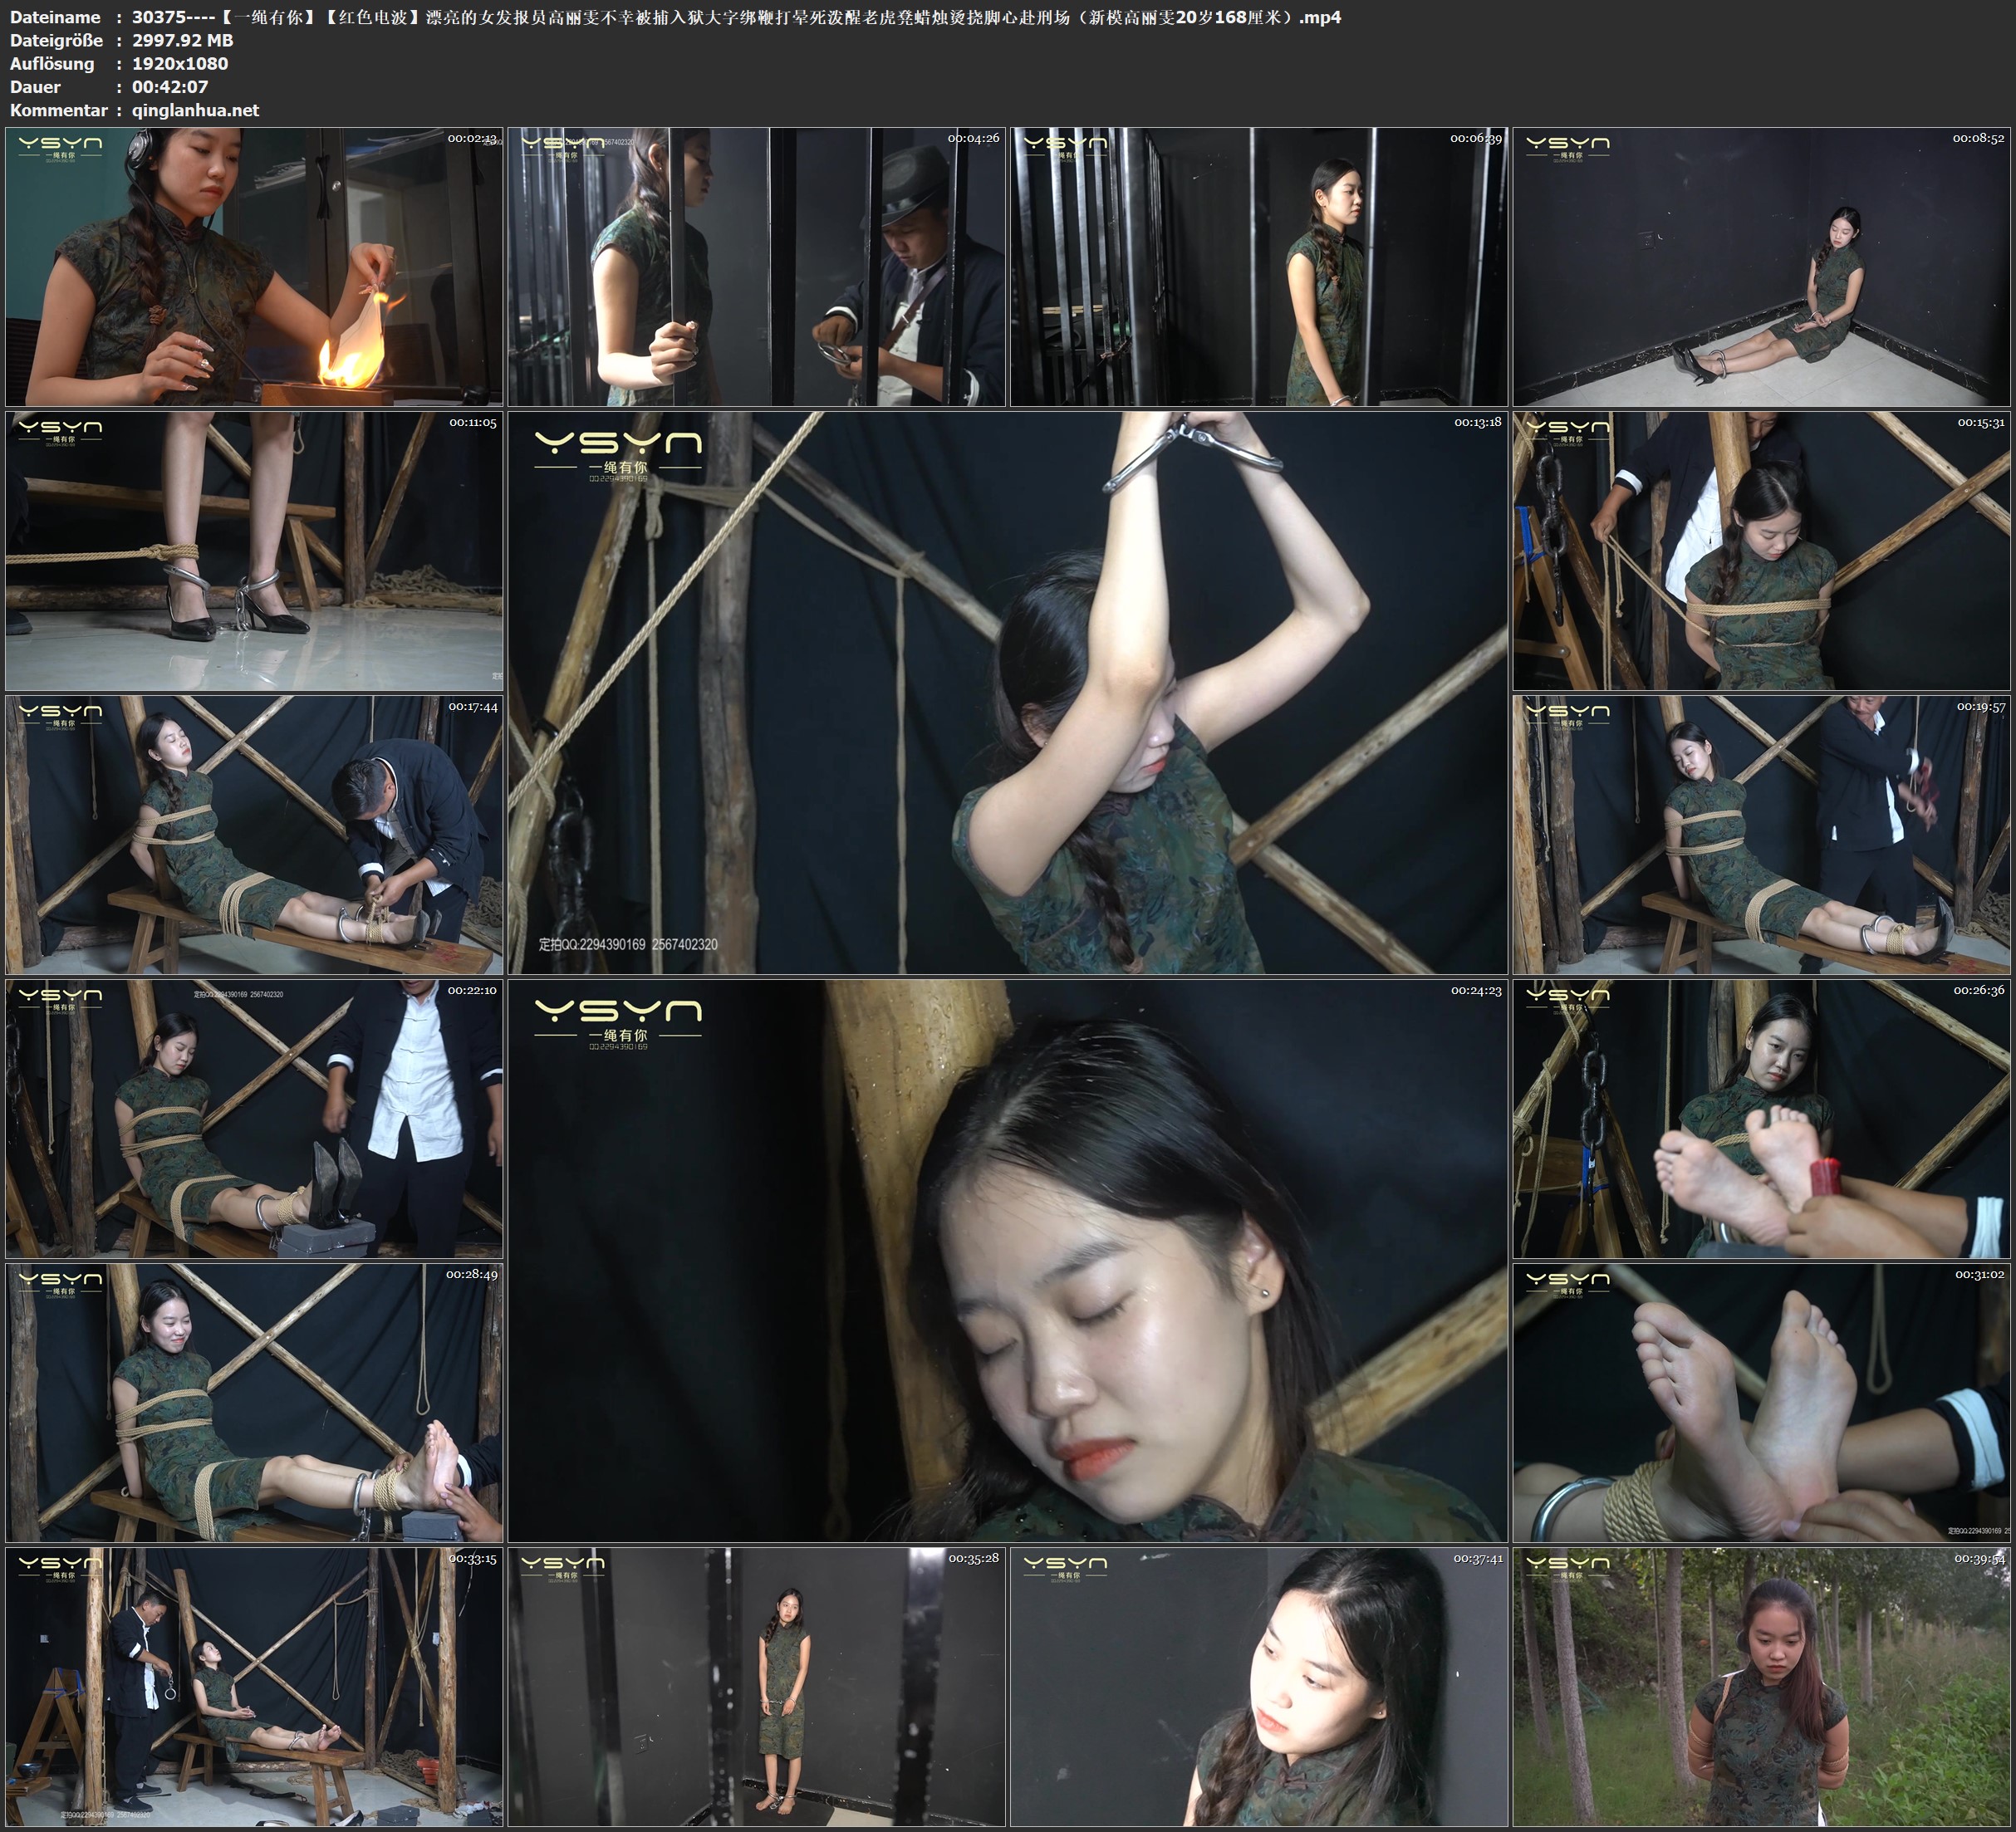
Task: Click the thumbnail timestamped 00:15:31
Action: click(x=1761, y=551)
